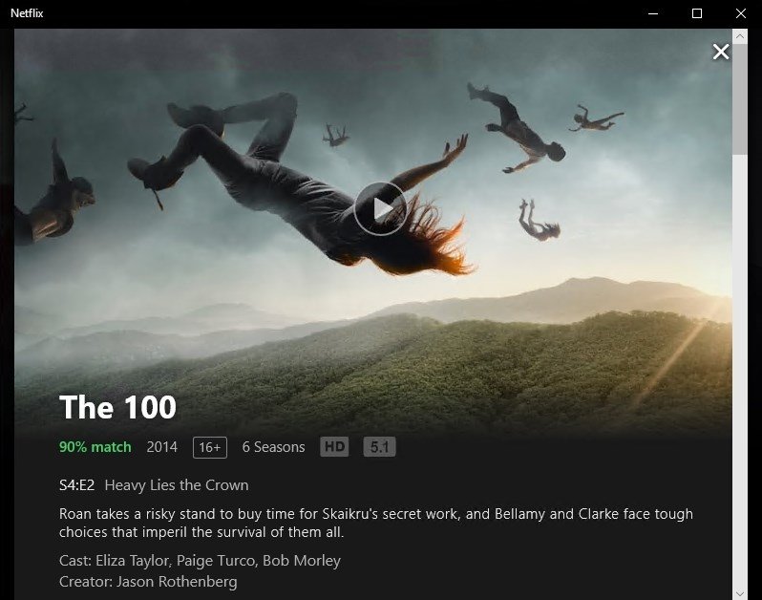
Task: Open cast member Eliza Taylor
Action: pyautogui.click(x=133, y=561)
